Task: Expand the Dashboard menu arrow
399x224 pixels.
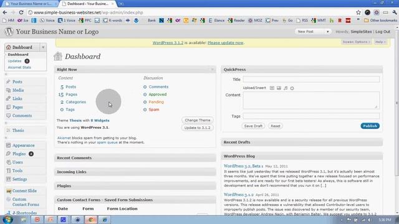Action: pos(43,47)
